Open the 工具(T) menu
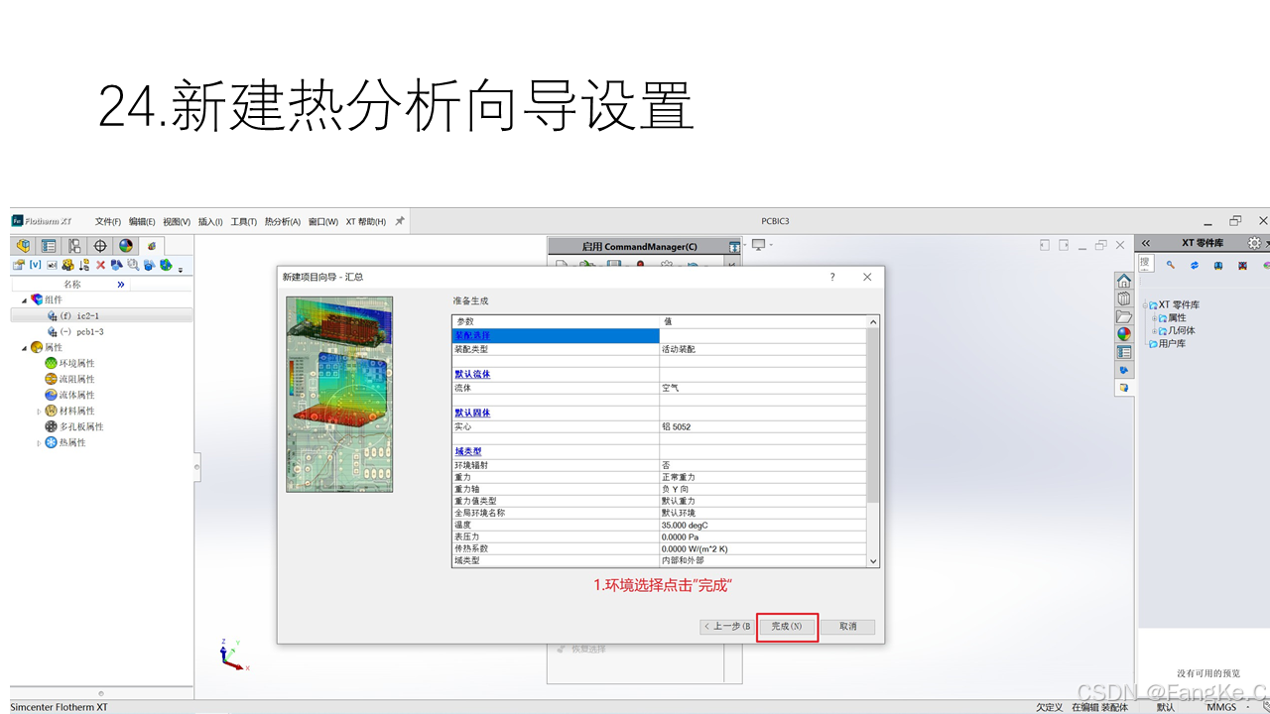This screenshot has width=1270, height=714. tap(244, 221)
